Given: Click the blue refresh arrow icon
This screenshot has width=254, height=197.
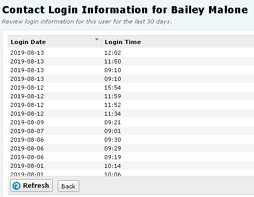Looking at the screenshot, I should (16, 186).
